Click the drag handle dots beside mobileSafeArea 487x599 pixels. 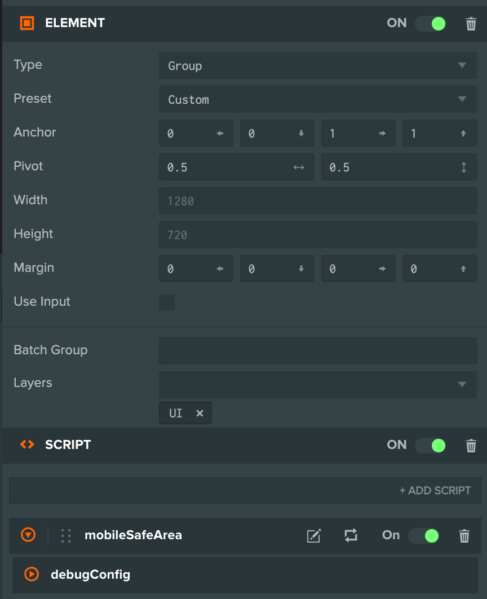65,536
